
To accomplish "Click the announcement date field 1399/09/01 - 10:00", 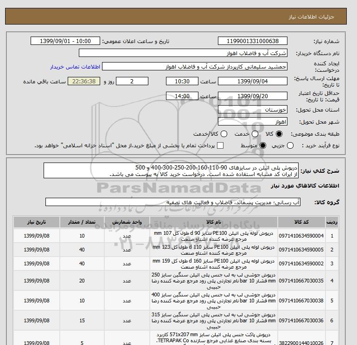I will click(x=65, y=41).
